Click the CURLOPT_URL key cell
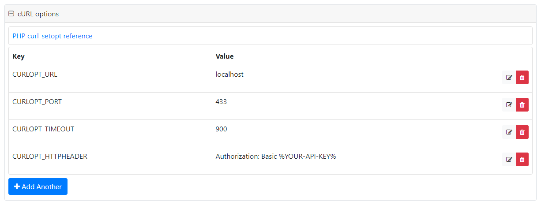 point(35,75)
